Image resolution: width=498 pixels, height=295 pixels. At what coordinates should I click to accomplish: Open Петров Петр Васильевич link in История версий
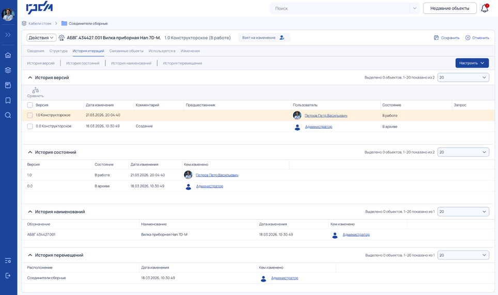coord(326,116)
